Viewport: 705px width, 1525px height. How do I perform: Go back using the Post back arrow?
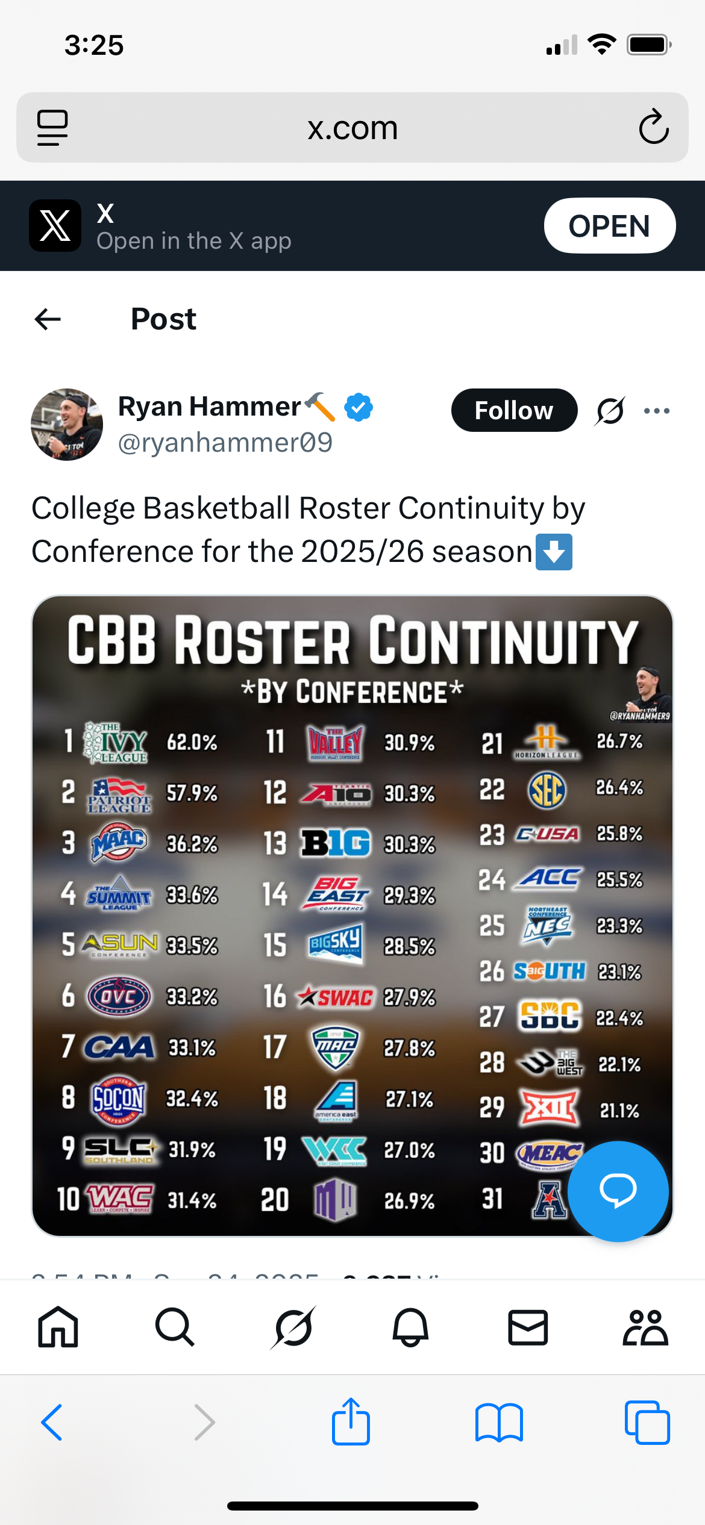(48, 319)
